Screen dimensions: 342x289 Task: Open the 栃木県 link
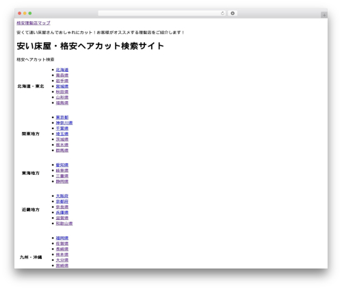click(62, 145)
